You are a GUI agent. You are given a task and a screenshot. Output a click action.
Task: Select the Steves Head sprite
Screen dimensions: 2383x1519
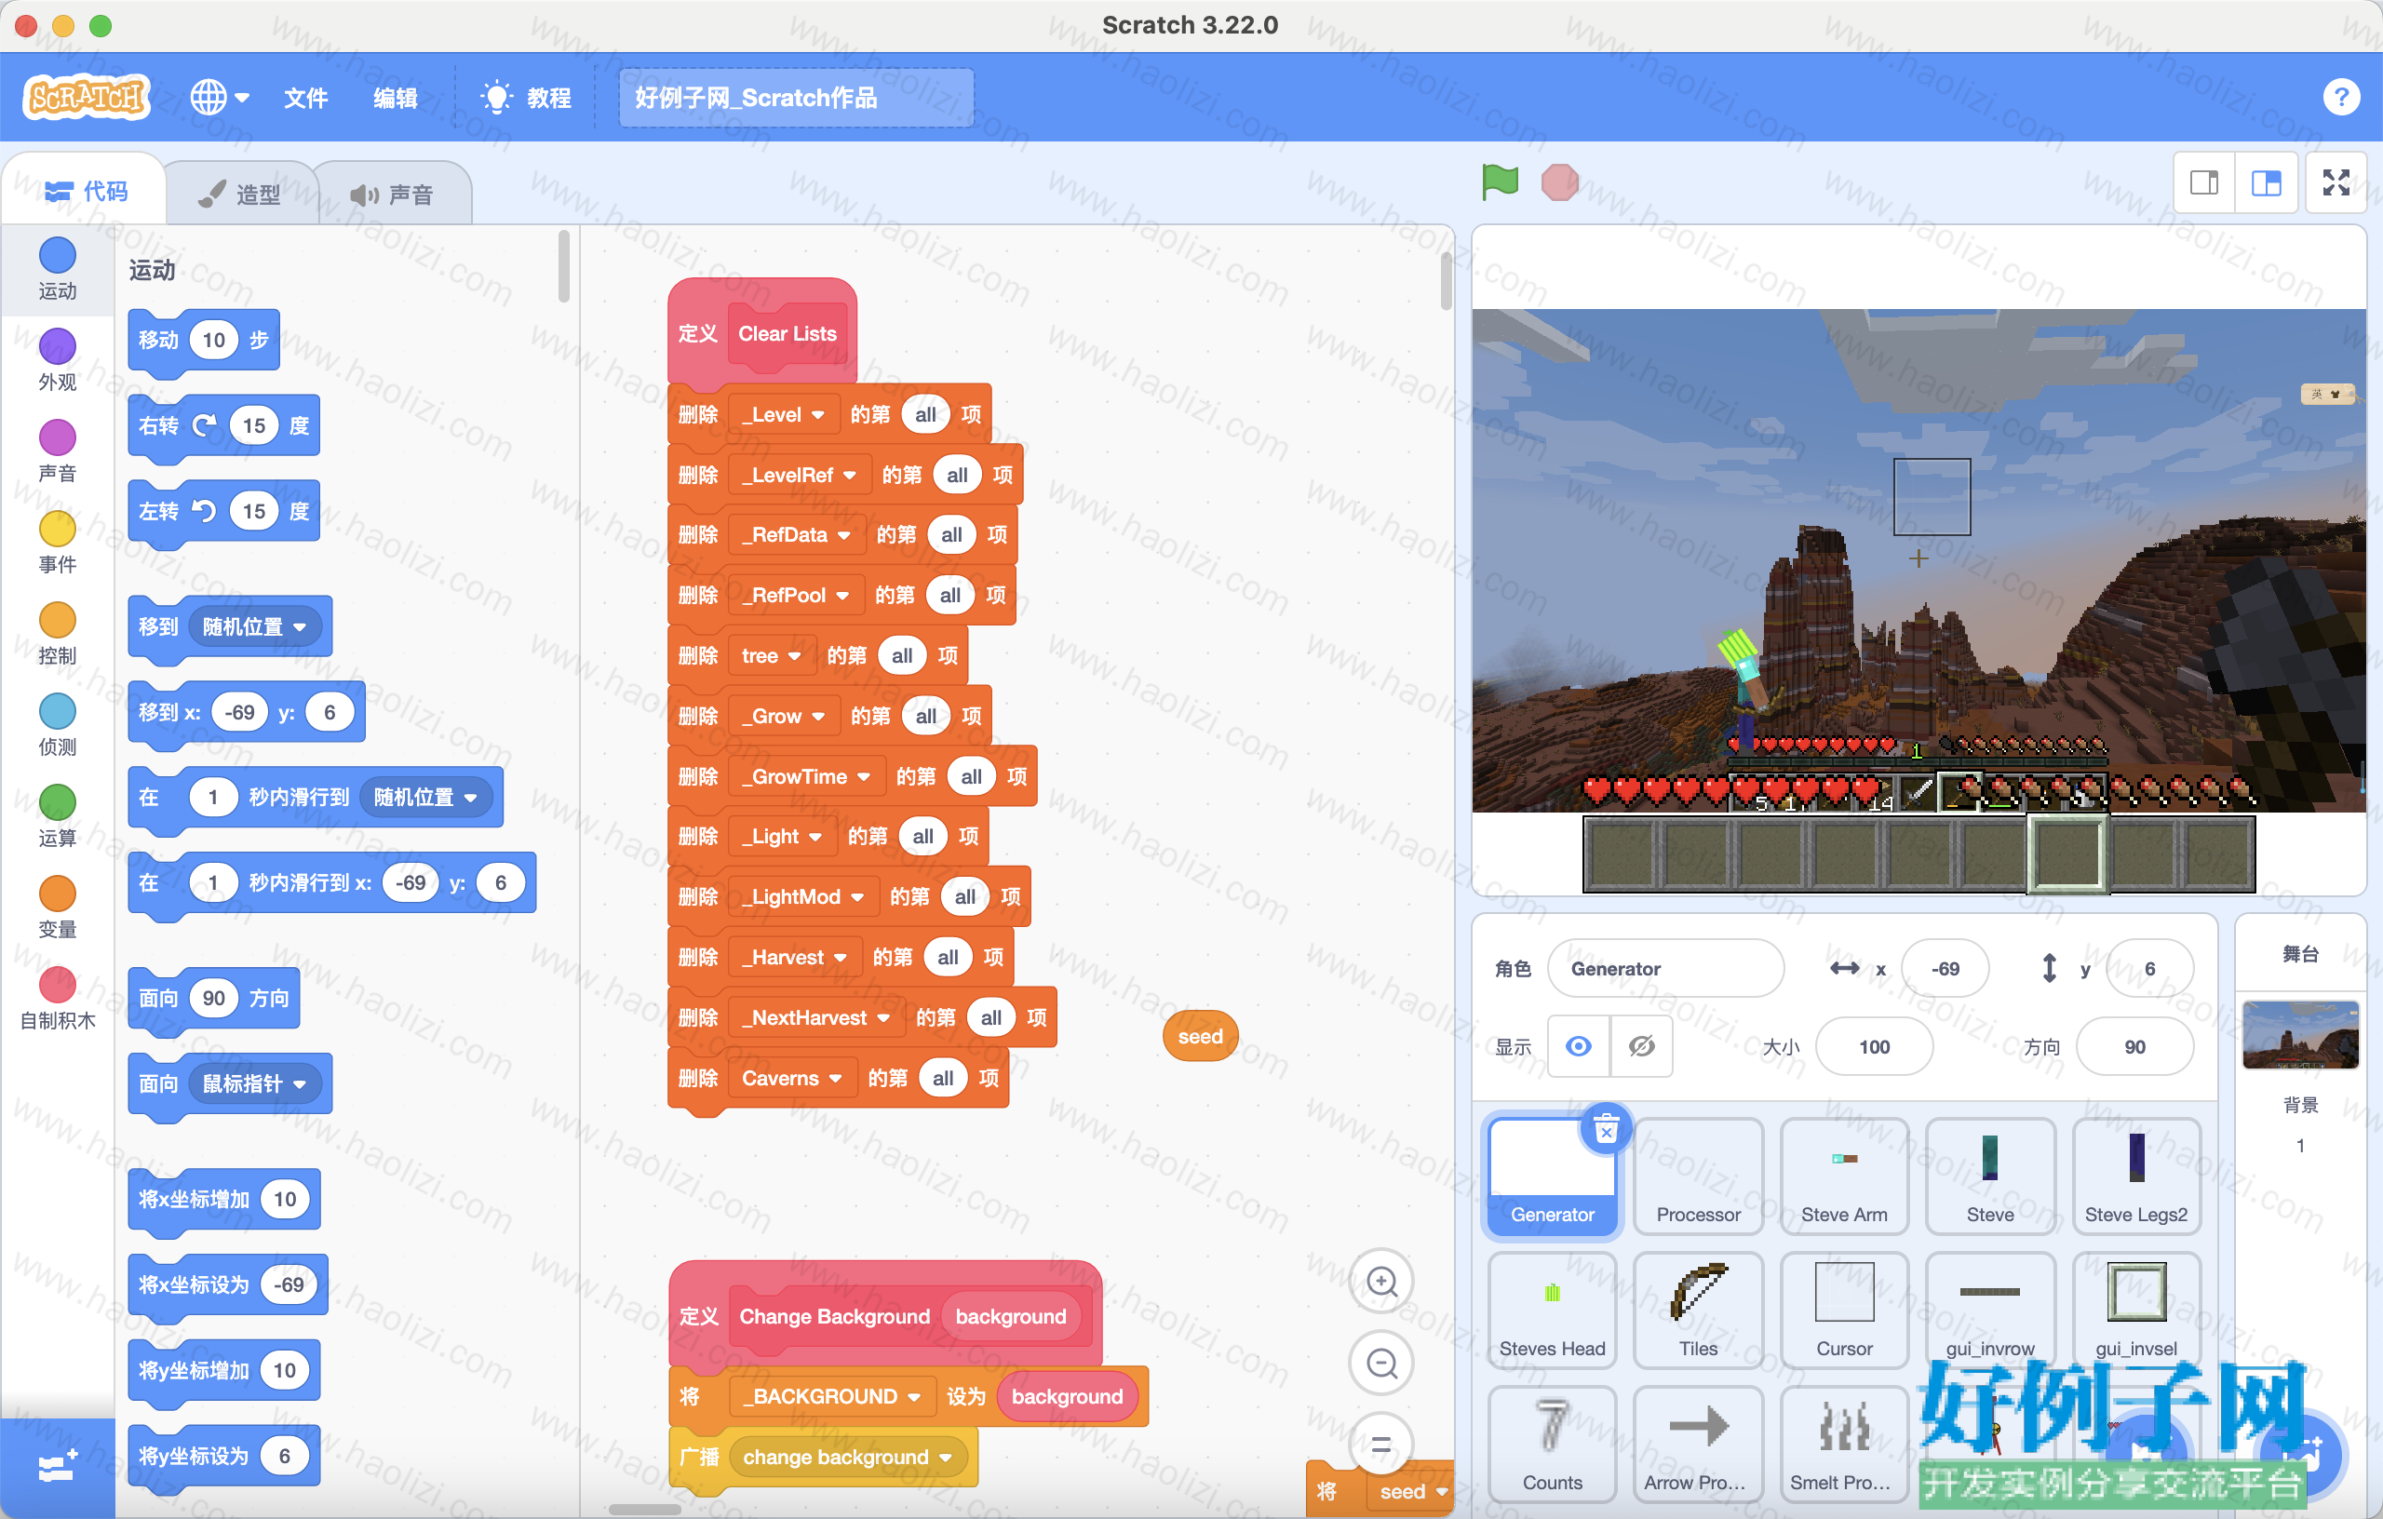pos(1552,1310)
